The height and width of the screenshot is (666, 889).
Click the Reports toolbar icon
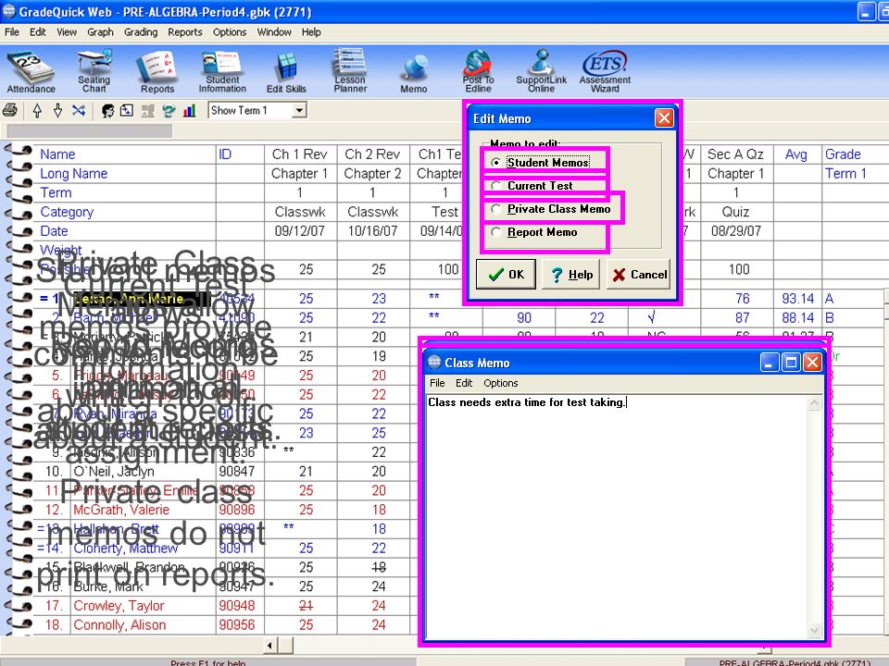pos(157,71)
